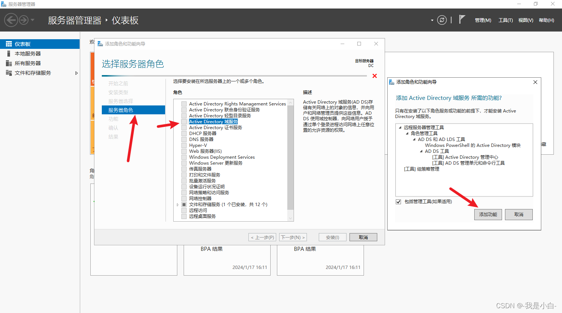562x313 pixels.
Task: Click the 仪表板 dashboard icon in sidebar
Action: pos(9,44)
